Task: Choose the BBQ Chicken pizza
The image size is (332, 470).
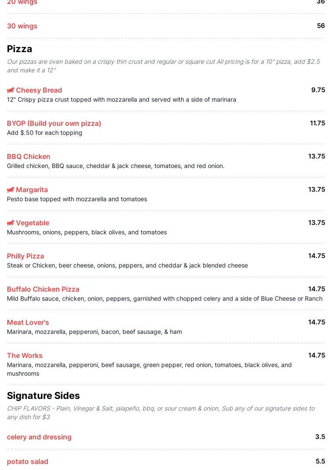Action: pyautogui.click(x=28, y=157)
